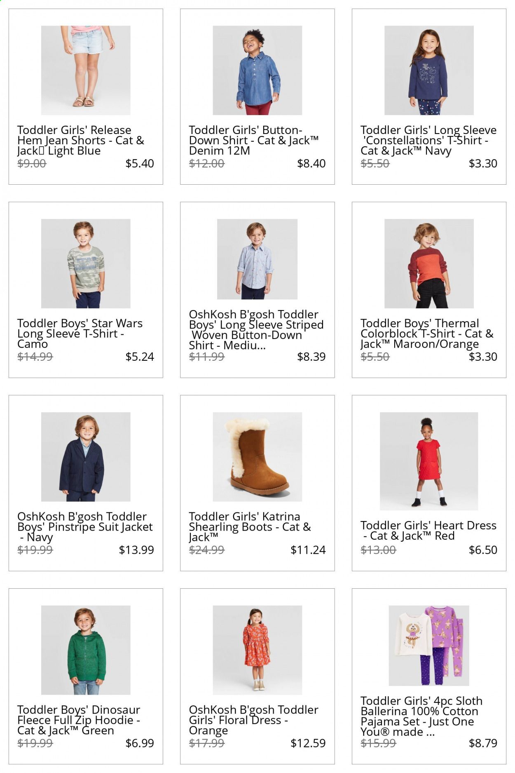Open the OshKosh B'gosh Floral Dress title
Image resolution: width=515 pixels, height=773 pixels.
pyautogui.click(x=253, y=720)
